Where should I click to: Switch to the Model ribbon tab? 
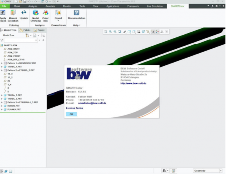[x=17, y=6]
